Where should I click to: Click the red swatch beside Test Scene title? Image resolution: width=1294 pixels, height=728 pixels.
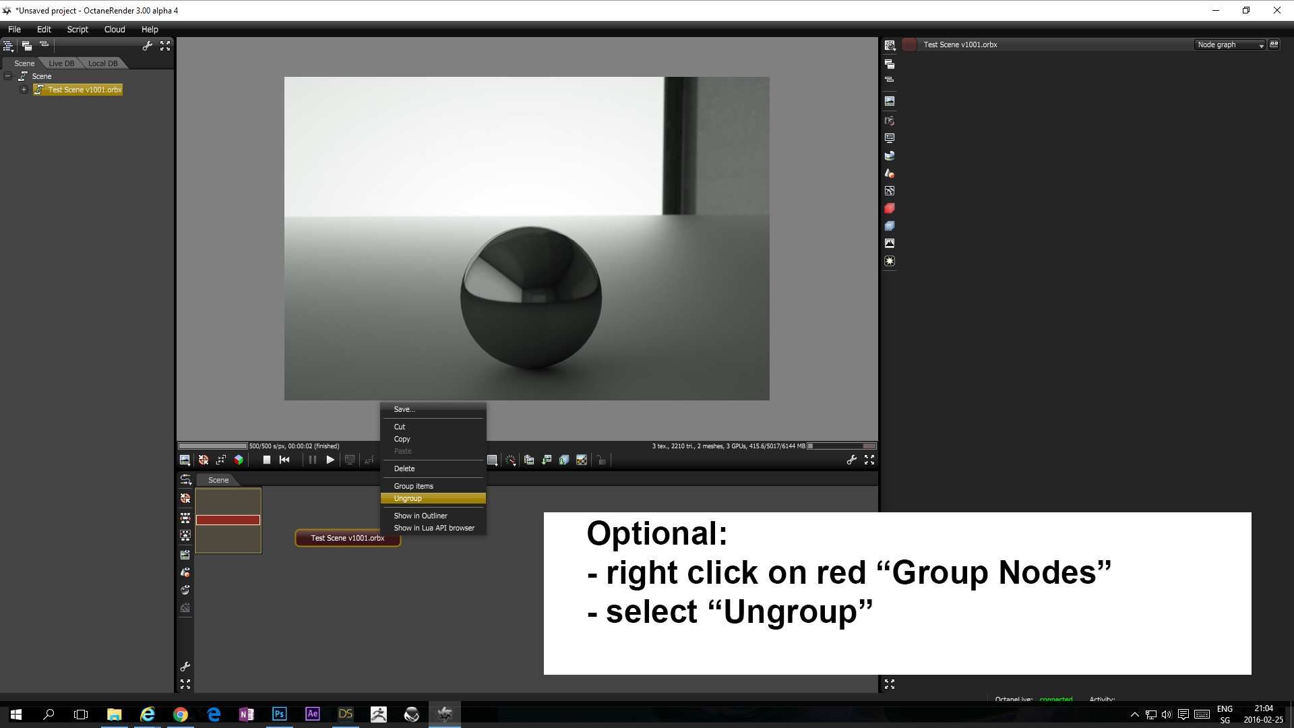tap(909, 44)
